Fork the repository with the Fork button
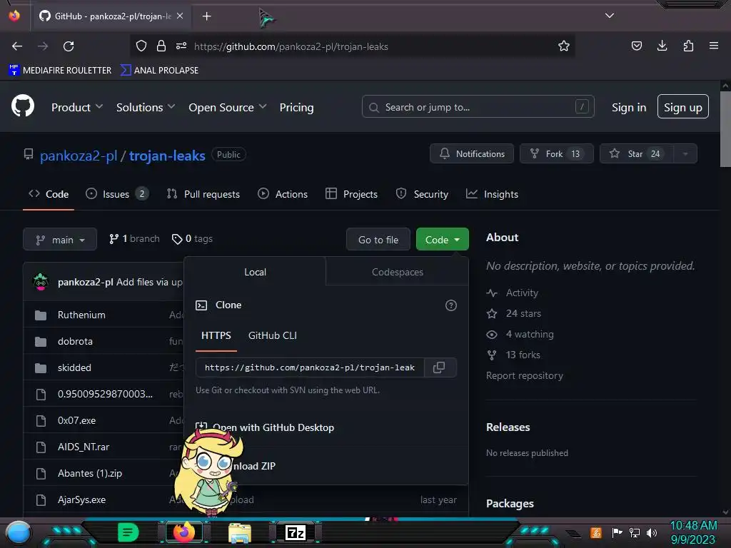This screenshot has height=548, width=731. [557, 154]
